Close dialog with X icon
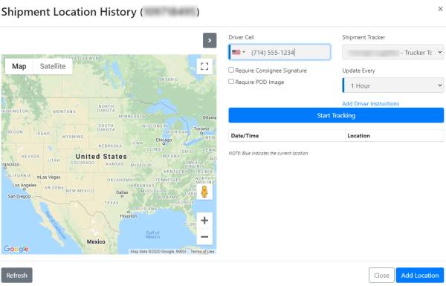The width and height of the screenshot is (446, 286). tap(440, 9)
